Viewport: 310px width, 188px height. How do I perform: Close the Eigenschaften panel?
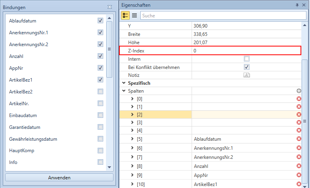pyautogui.click(x=304, y=5)
